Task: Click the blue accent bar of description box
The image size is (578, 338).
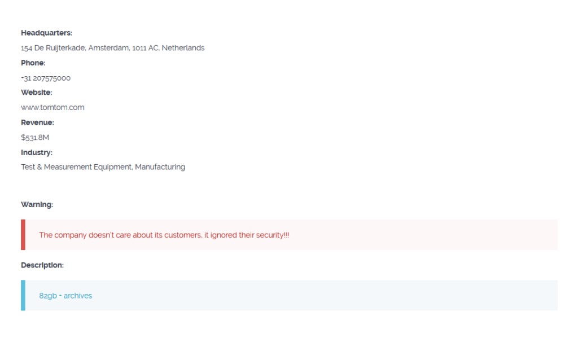Action: click(x=23, y=295)
